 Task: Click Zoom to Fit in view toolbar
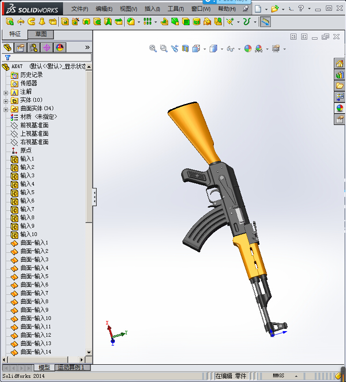[153, 49]
